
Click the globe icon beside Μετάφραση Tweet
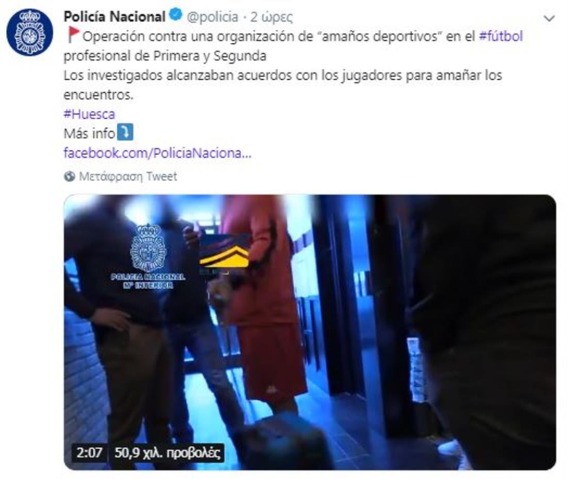[x=70, y=176]
